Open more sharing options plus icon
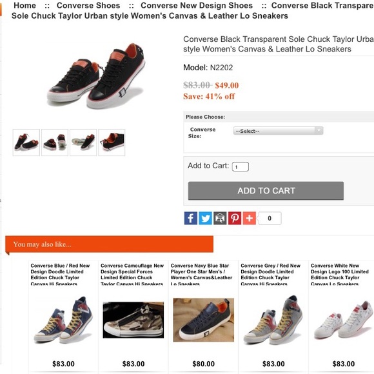Screen dimensions: 374x374 point(250,218)
